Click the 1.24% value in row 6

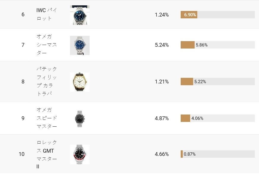[x=162, y=14]
